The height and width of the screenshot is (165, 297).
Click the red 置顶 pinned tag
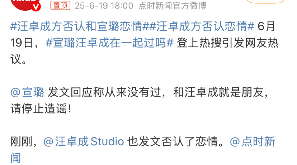[60, 5]
